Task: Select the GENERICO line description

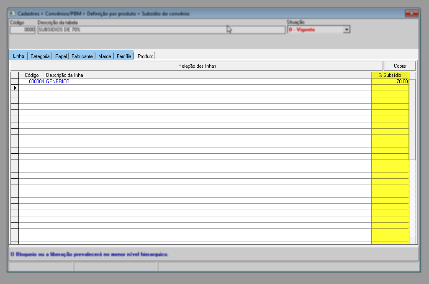Action: click(x=208, y=81)
